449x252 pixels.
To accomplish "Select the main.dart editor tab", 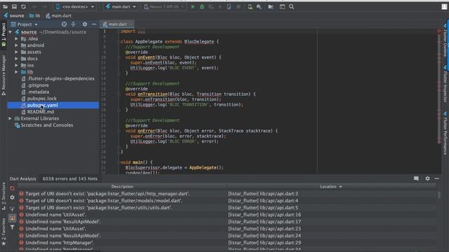I will tap(117, 24).
